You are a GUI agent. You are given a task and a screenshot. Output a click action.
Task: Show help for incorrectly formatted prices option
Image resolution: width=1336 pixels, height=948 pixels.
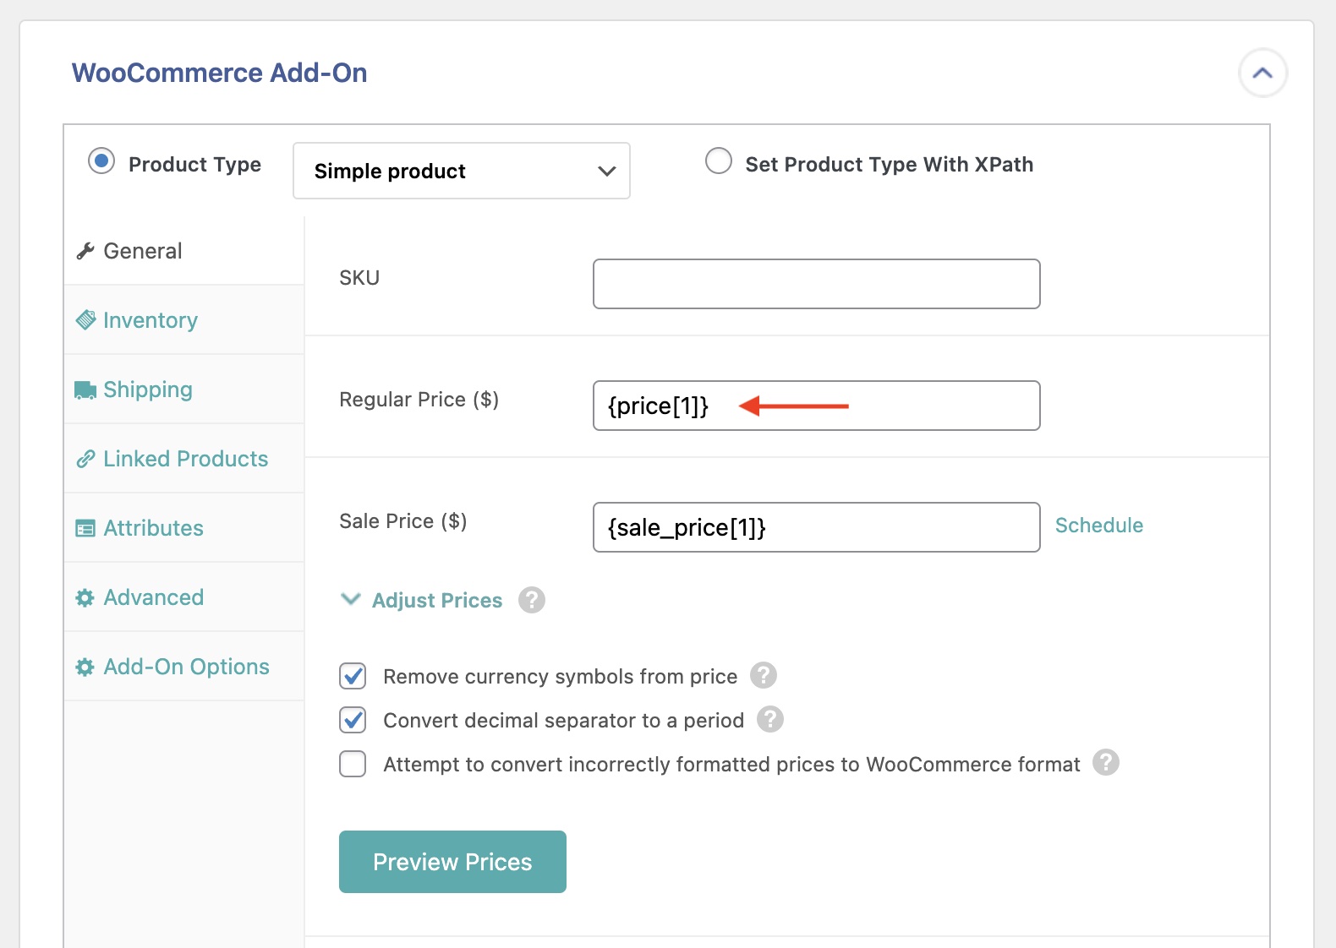1106,762
